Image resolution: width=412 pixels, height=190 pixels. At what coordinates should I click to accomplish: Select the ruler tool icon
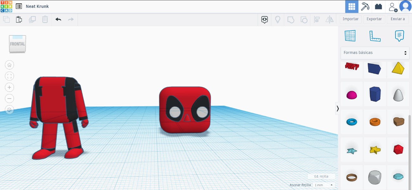tap(375, 36)
